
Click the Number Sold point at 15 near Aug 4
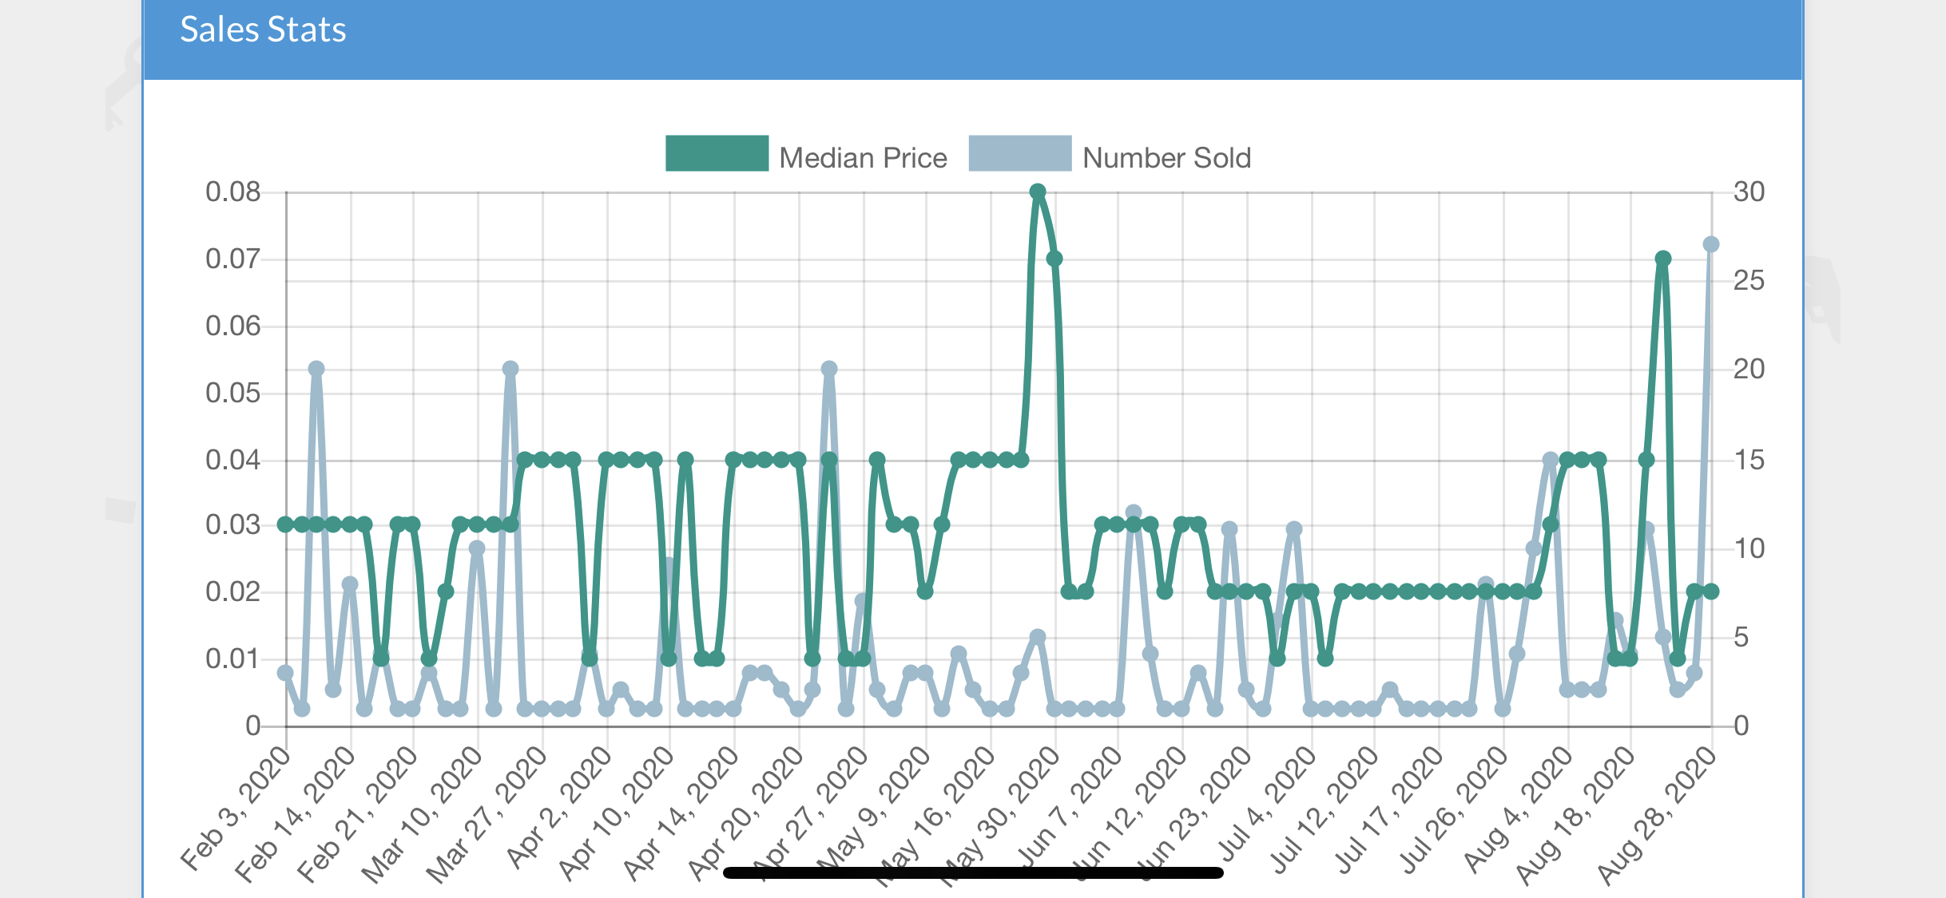[x=1551, y=460]
